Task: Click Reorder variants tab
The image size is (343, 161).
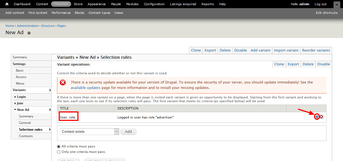Action: 316,50
